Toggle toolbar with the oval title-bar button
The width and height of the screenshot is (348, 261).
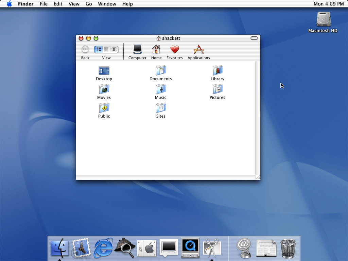pos(254,38)
